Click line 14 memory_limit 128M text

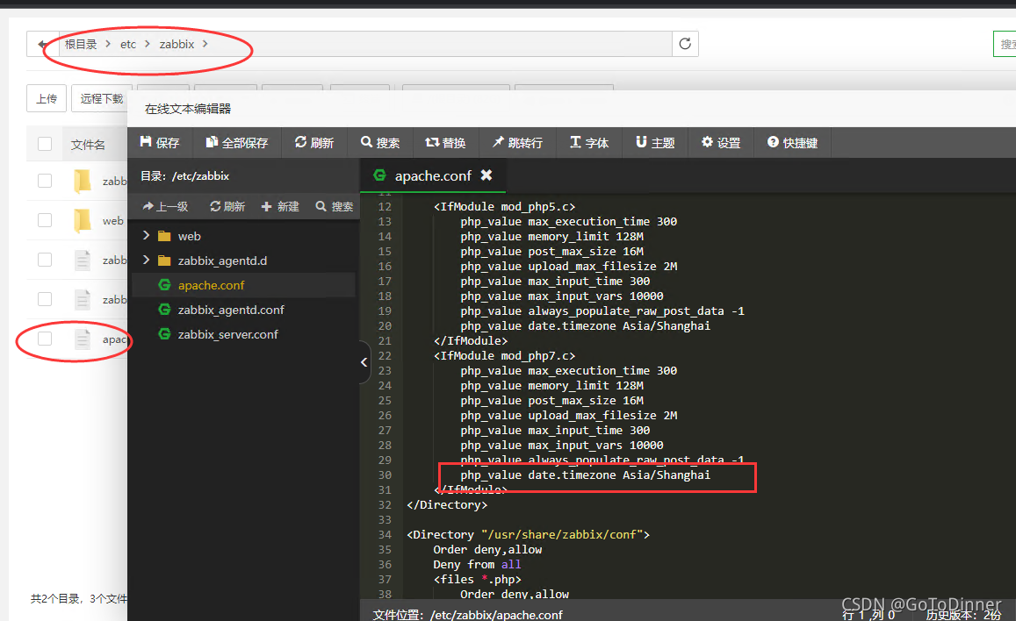[552, 237]
